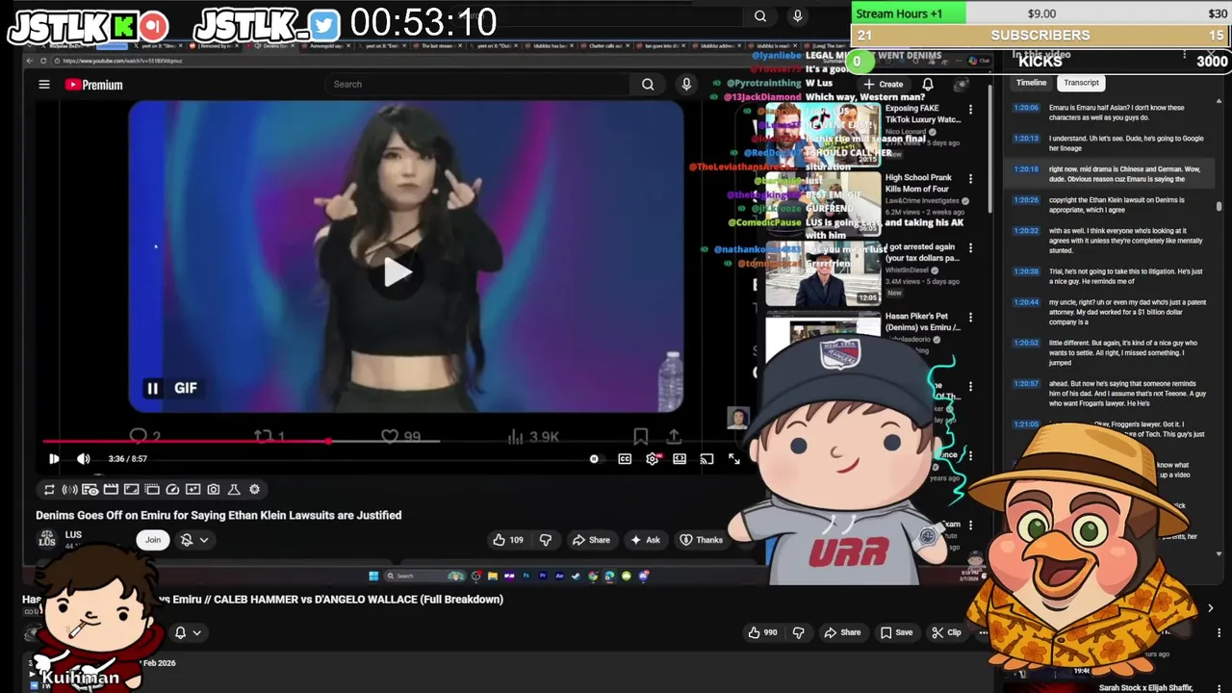Click the tweet retweet icon
The height and width of the screenshot is (693, 1232).
(x=263, y=436)
